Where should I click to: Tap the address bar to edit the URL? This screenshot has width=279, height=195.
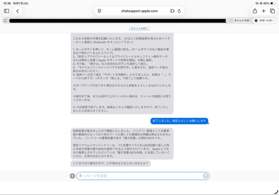coord(139,11)
